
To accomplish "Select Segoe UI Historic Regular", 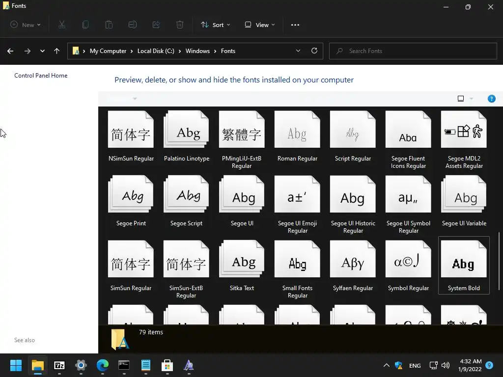I will point(353,205).
